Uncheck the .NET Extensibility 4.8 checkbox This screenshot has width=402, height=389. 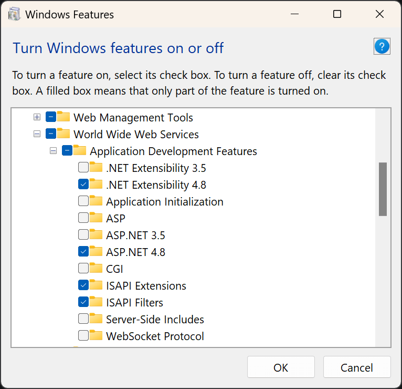pyautogui.click(x=83, y=184)
